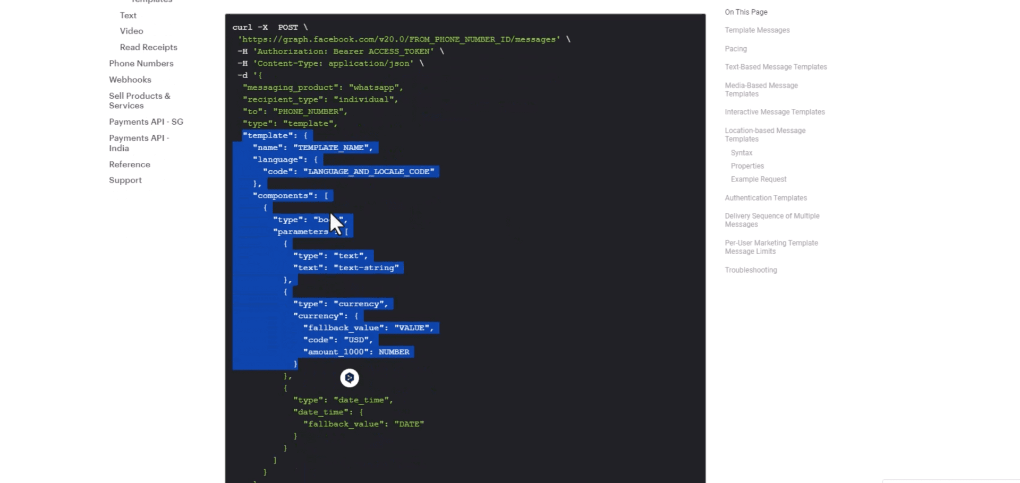Open Payments API - SG page
Viewport: 1020px width, 483px height.
[x=146, y=122]
